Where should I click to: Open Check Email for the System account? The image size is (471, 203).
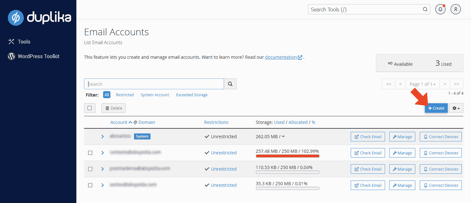click(368, 136)
